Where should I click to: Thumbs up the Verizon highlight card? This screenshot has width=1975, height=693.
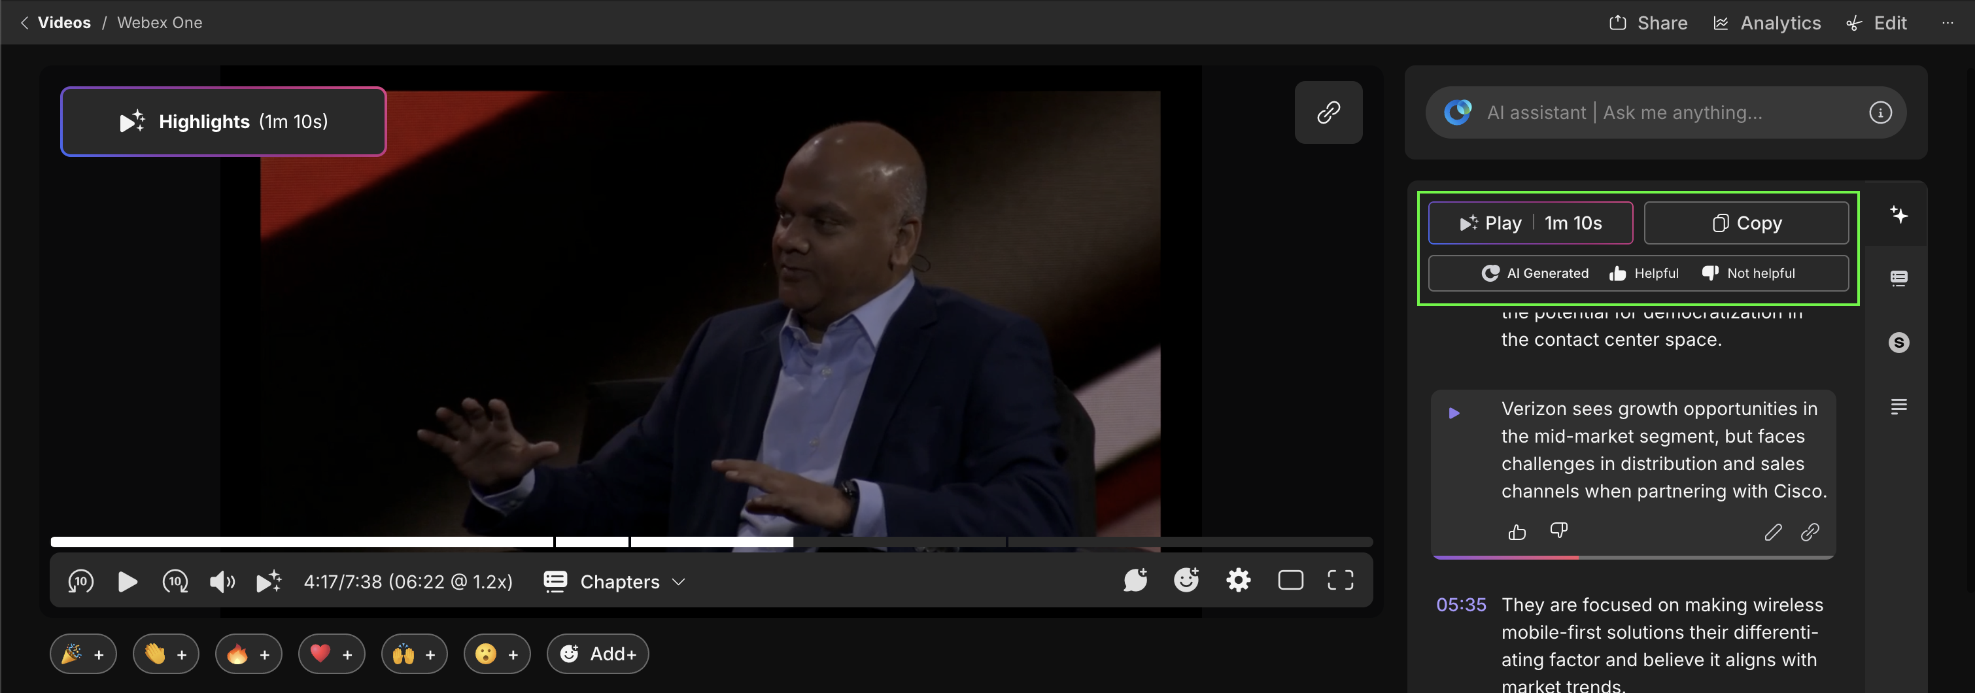click(1517, 532)
